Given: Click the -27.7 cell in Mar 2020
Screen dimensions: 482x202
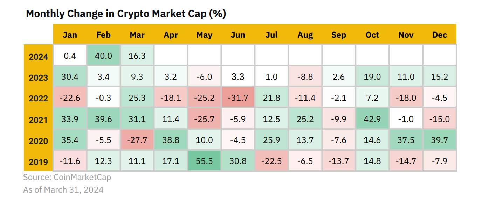Looking at the screenshot, I should coord(137,140).
